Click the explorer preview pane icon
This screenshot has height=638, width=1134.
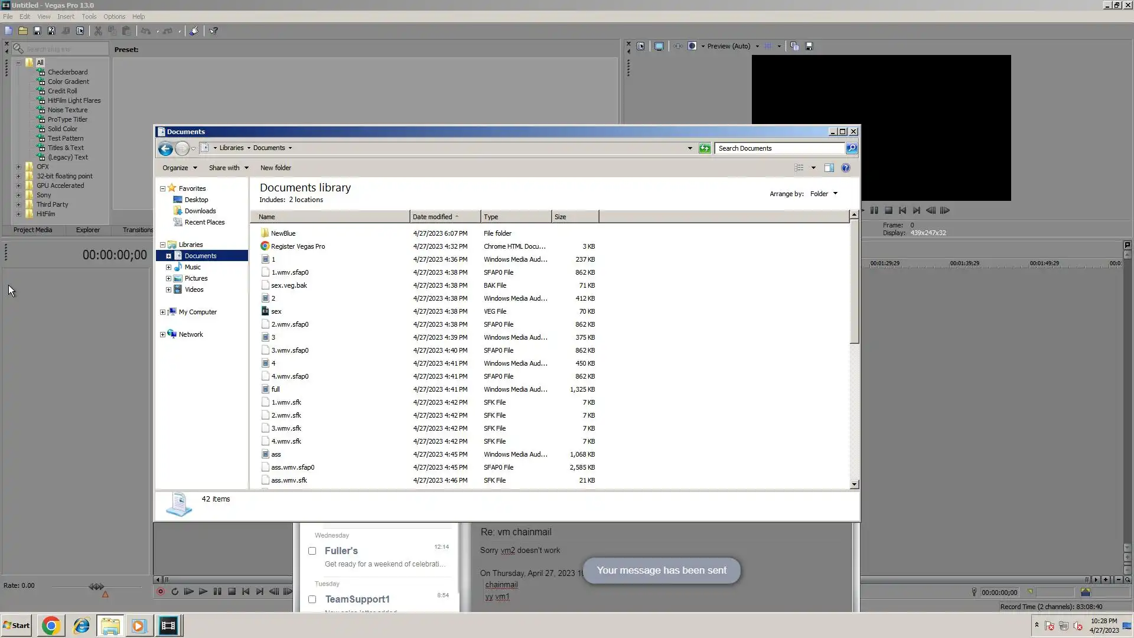(x=829, y=168)
